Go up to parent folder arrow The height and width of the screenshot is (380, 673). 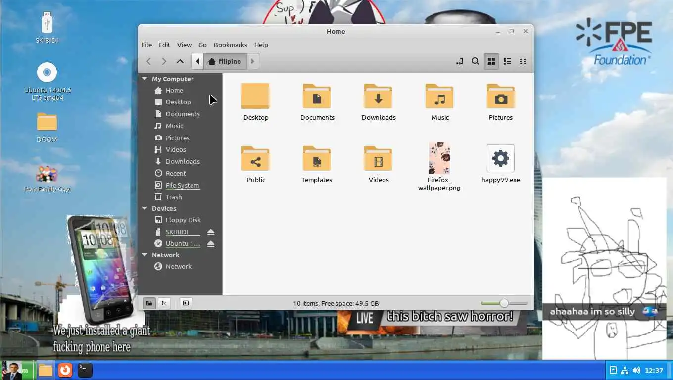180,61
